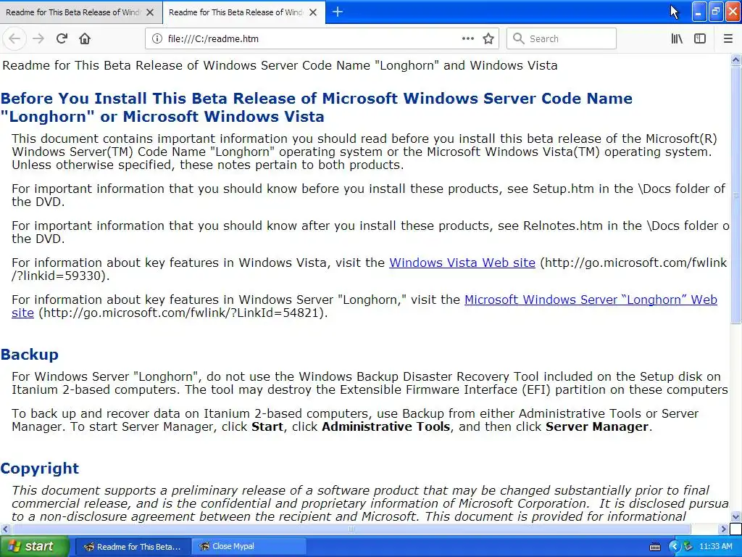Open a new tab with the plus
The image size is (742, 557).
(338, 12)
